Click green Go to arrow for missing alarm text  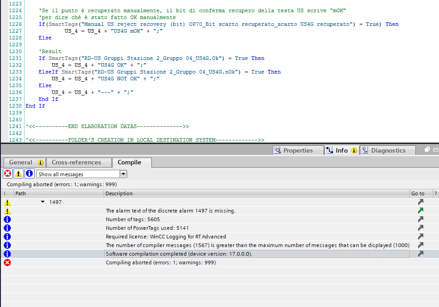tap(420, 211)
